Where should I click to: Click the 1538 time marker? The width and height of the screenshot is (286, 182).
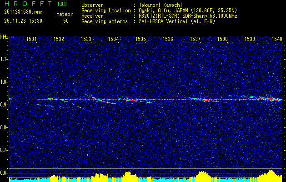point(222,39)
